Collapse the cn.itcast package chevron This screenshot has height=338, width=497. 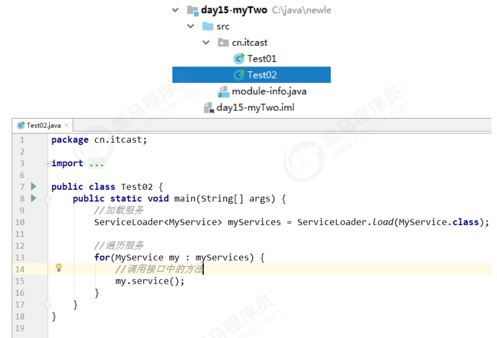pos(207,43)
